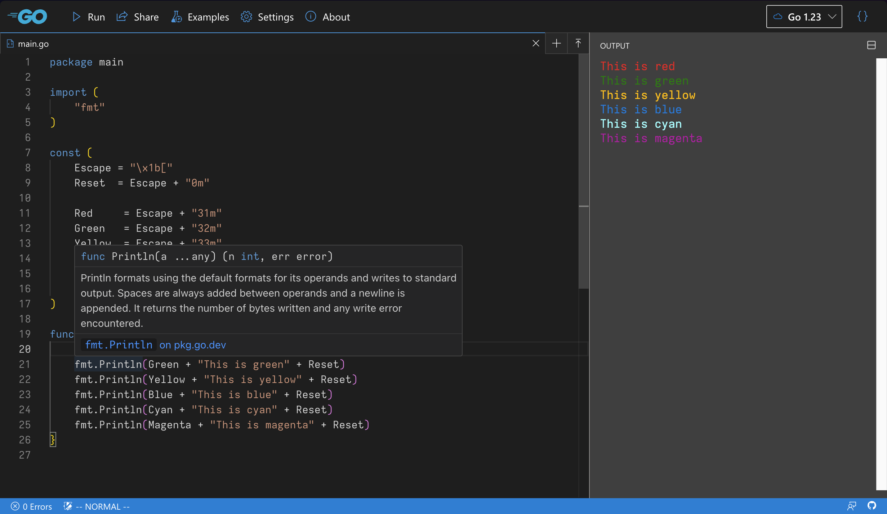This screenshot has height=514, width=887.
Task: Open the 'on pkg.go.dev' link
Action: (x=193, y=345)
